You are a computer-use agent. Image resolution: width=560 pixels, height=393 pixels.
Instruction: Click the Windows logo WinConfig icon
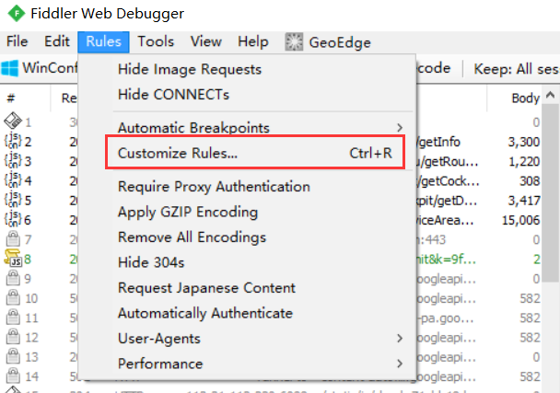pyautogui.click(x=11, y=68)
